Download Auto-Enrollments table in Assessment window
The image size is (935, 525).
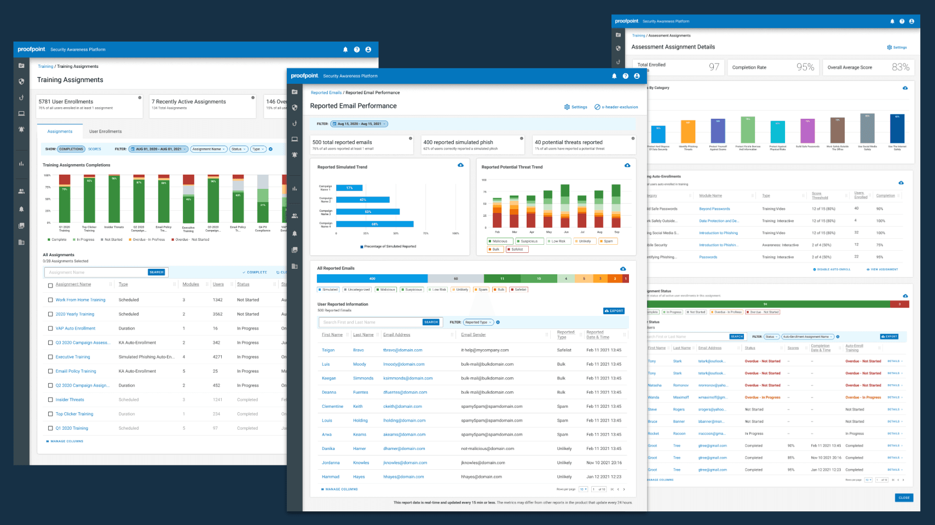point(901,183)
